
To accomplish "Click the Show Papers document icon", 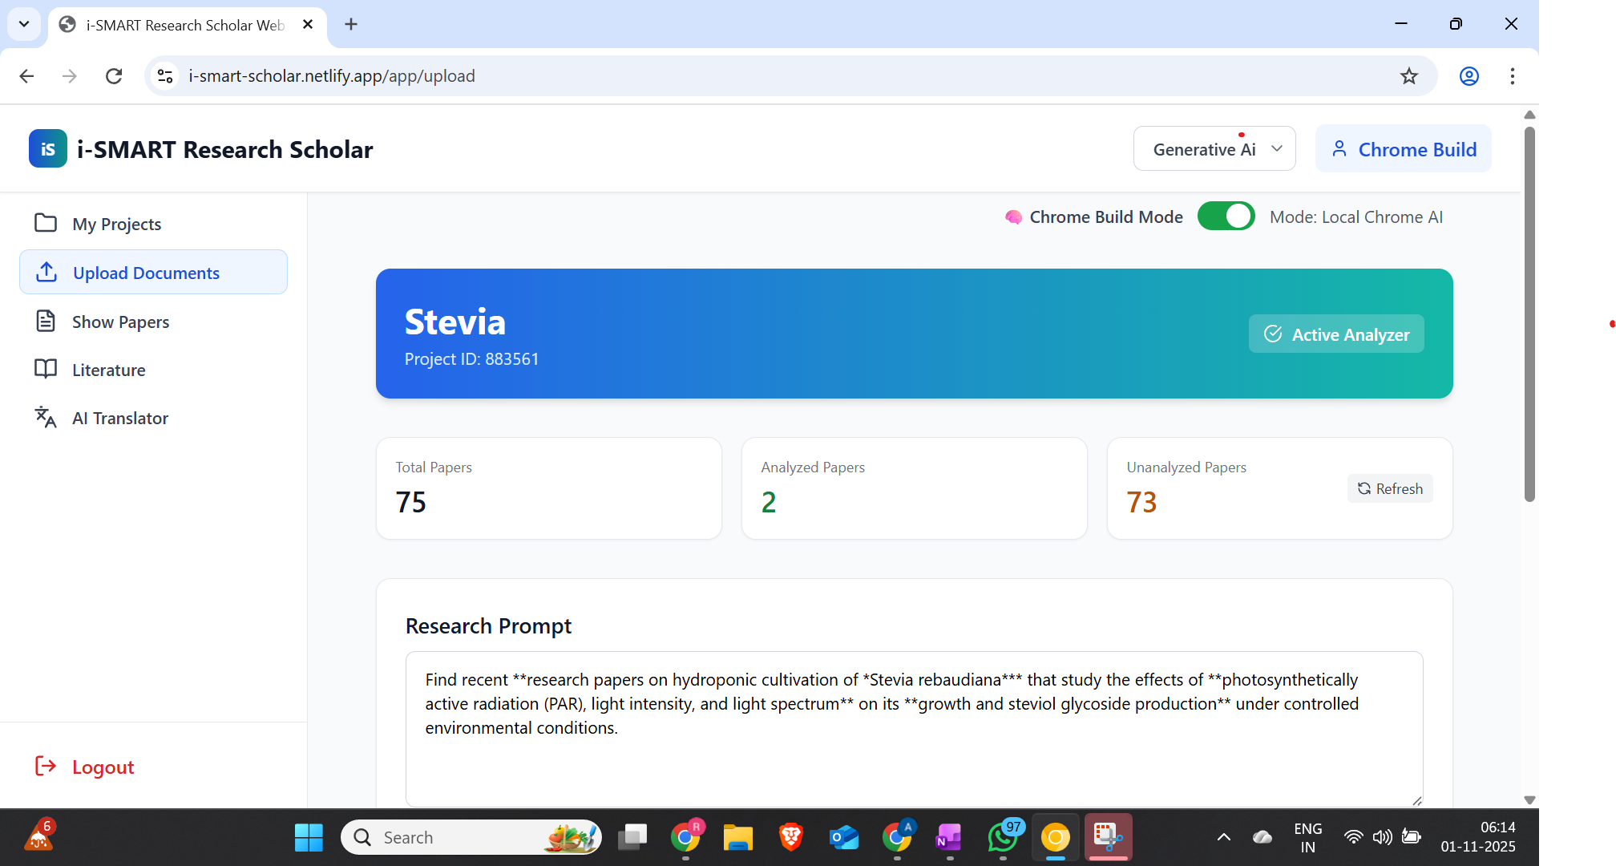I will (x=46, y=322).
